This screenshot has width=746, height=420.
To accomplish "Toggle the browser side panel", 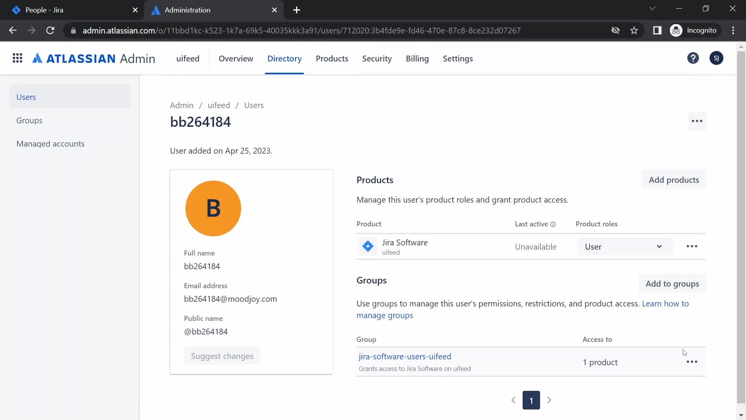I will point(657,30).
